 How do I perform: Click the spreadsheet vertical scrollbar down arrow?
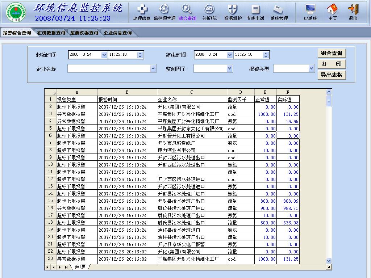329,261
